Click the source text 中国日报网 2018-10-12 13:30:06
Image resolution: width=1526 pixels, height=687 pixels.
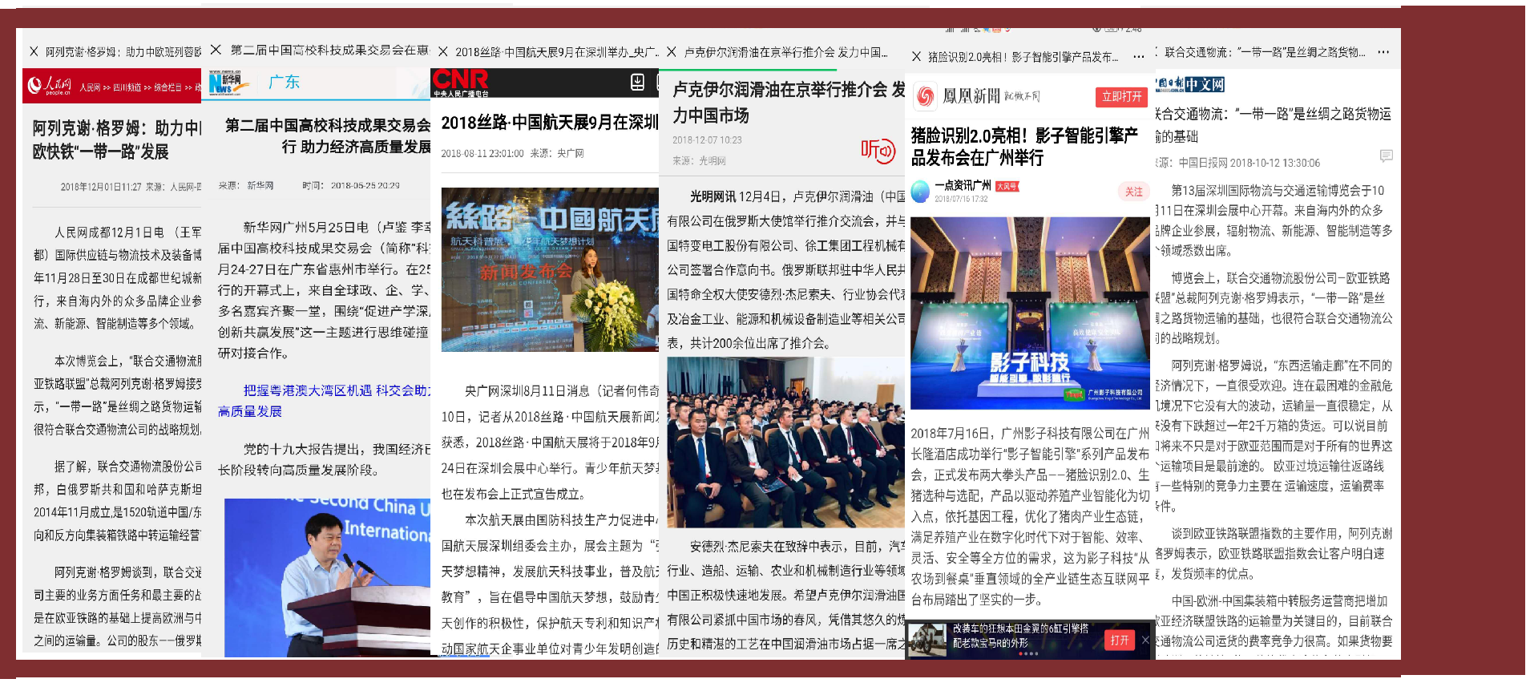pyautogui.click(x=1249, y=163)
